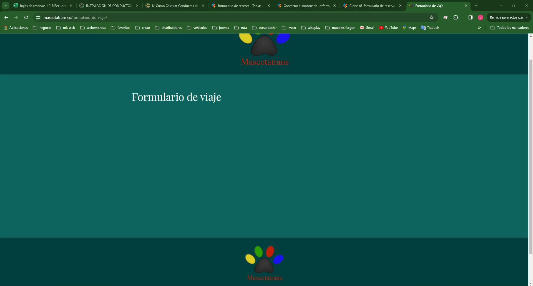Expand hidden bookmarks with the chevron
Image resolution: width=533 pixels, height=286 pixels.
click(x=479, y=27)
